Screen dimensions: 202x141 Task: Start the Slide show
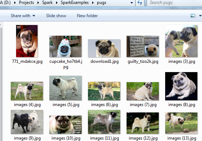56,16
